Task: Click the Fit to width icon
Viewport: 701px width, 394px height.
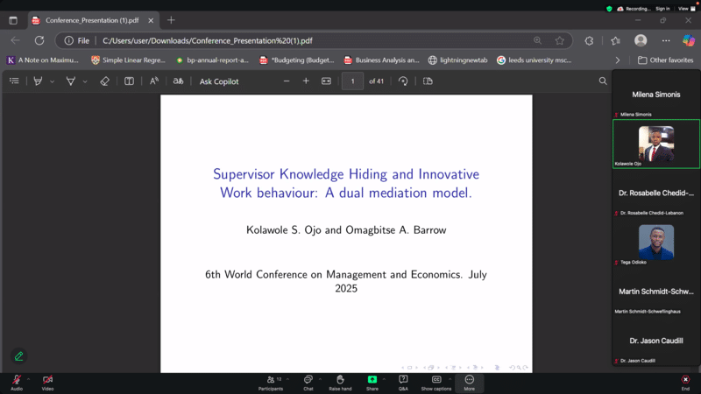Action: coord(326,81)
